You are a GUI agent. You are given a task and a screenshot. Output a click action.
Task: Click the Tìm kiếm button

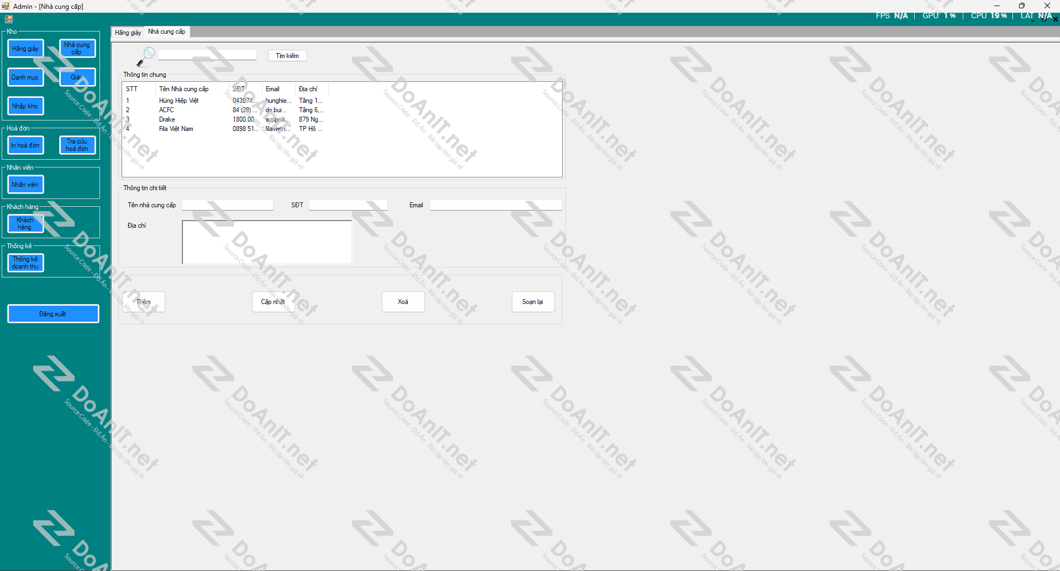point(287,56)
